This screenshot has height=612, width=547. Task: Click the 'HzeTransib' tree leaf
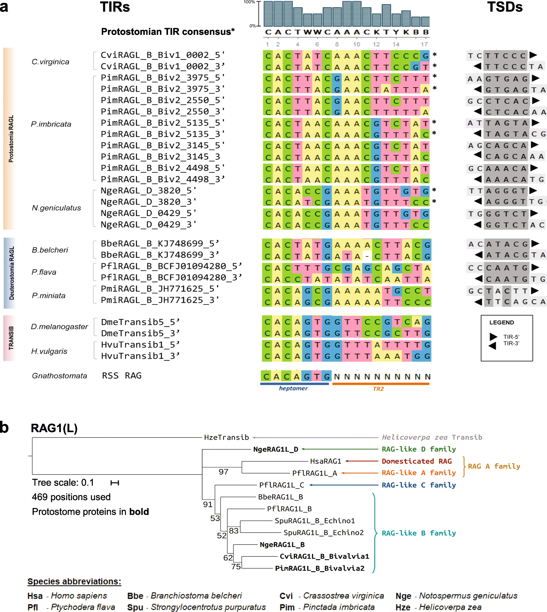pyautogui.click(x=227, y=438)
